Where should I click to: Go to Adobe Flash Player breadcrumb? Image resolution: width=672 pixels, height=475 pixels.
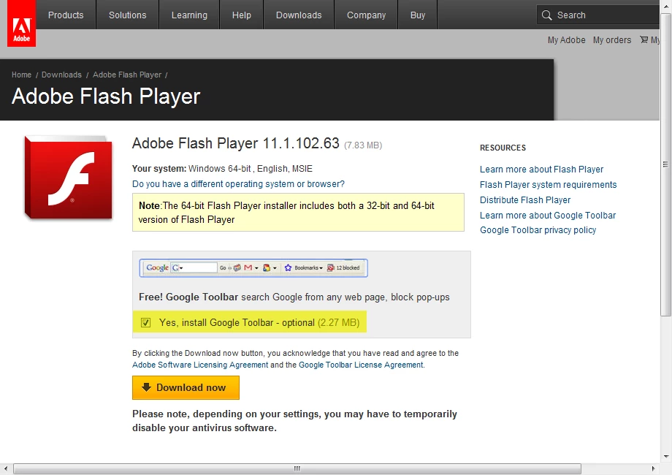127,75
